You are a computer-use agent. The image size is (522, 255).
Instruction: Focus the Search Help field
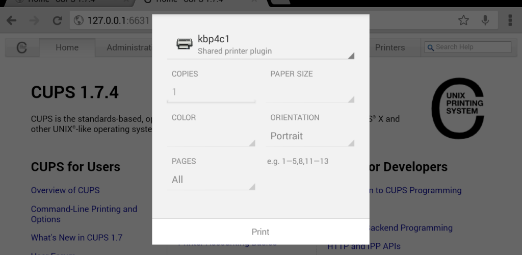click(x=468, y=47)
